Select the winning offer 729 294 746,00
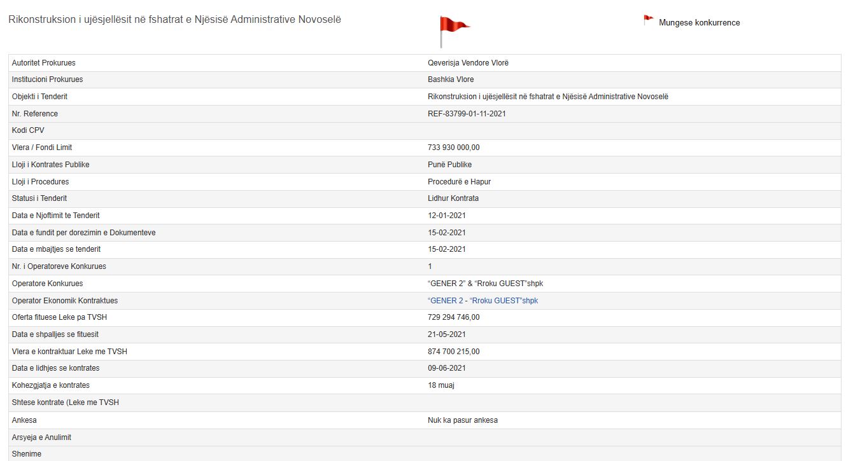 pyautogui.click(x=453, y=317)
